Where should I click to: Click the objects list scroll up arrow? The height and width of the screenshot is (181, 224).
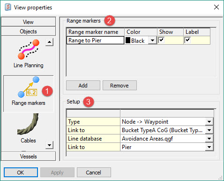point(49,42)
